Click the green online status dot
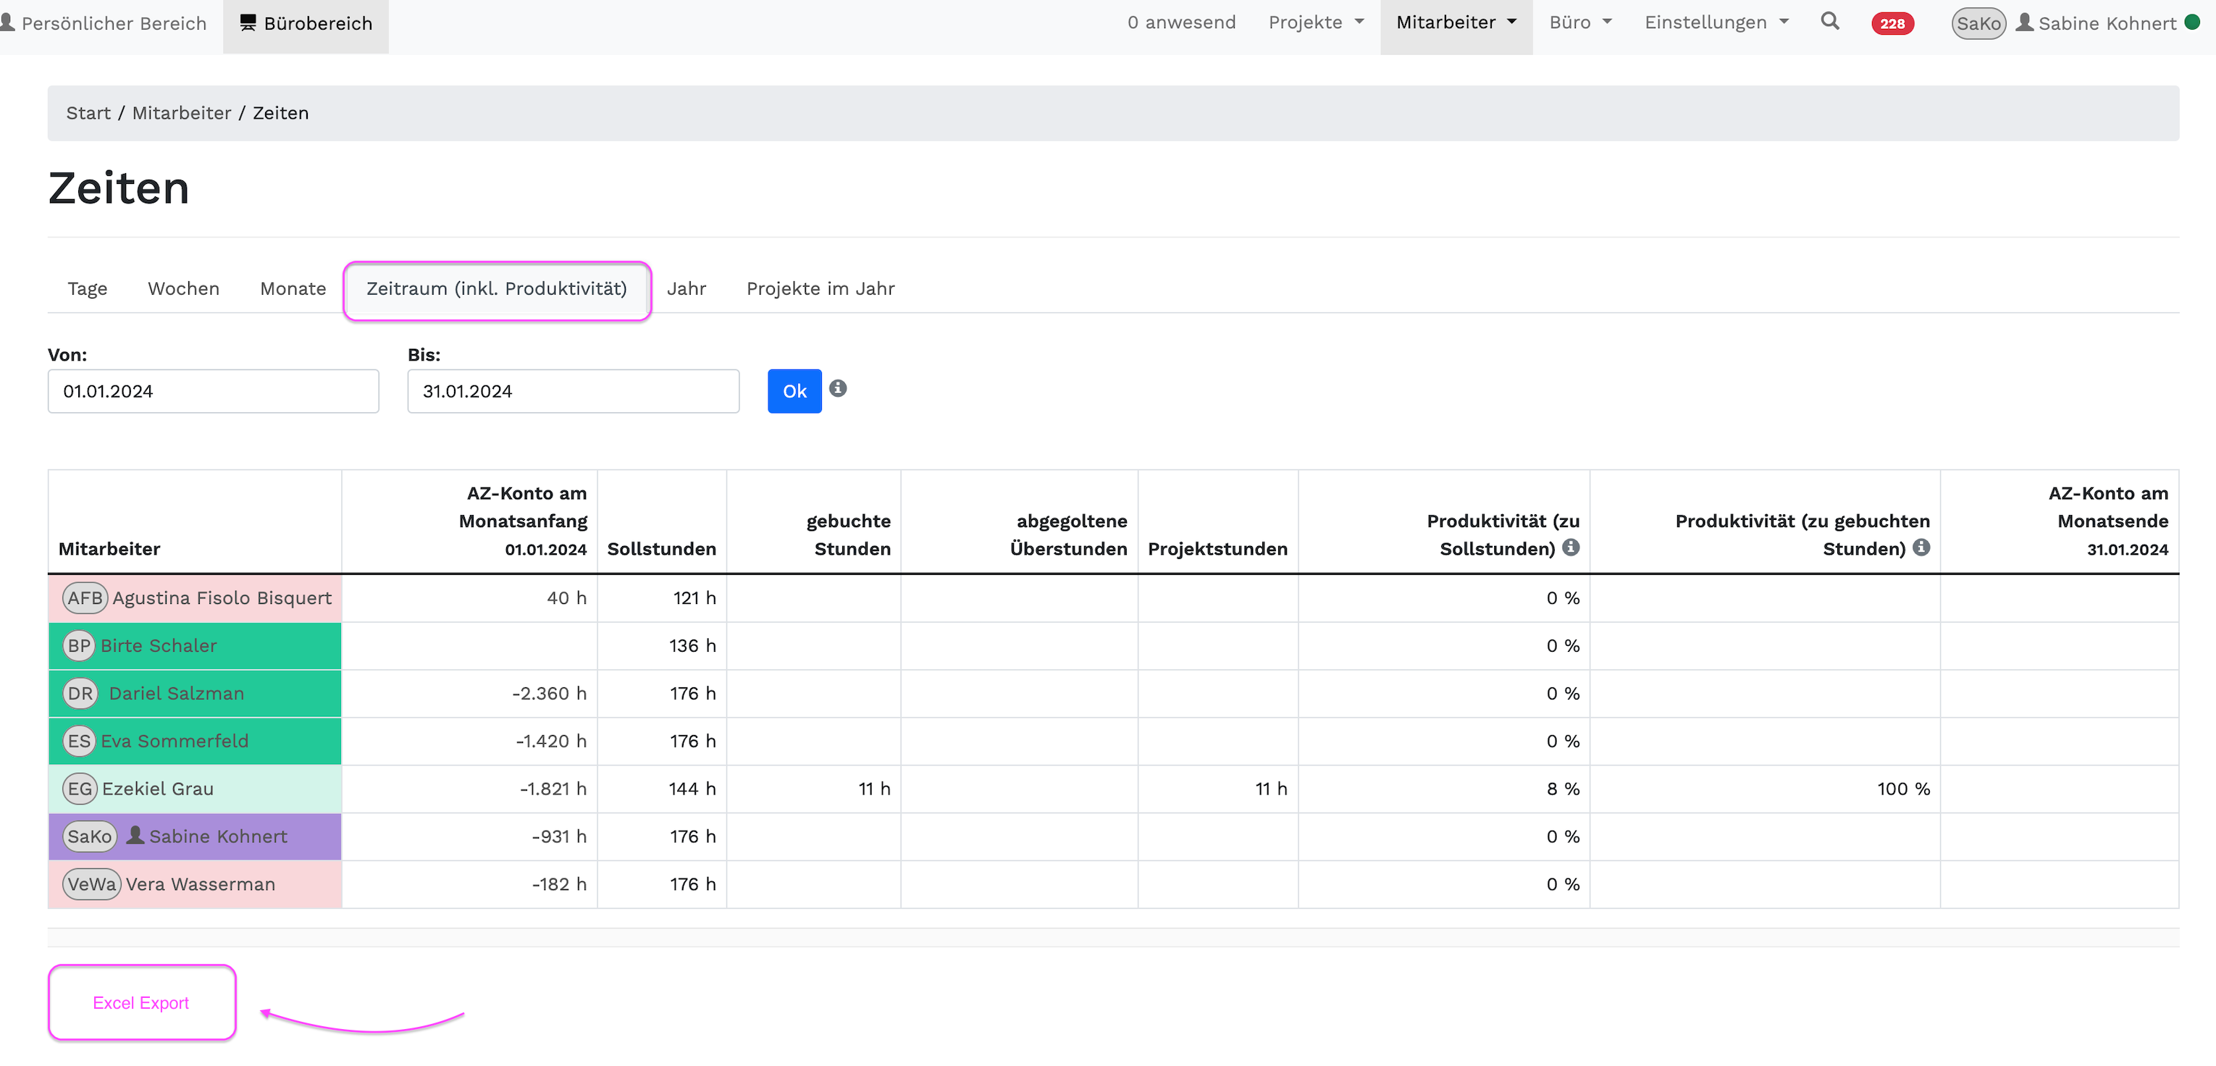The width and height of the screenshot is (2216, 1066). (x=2193, y=22)
